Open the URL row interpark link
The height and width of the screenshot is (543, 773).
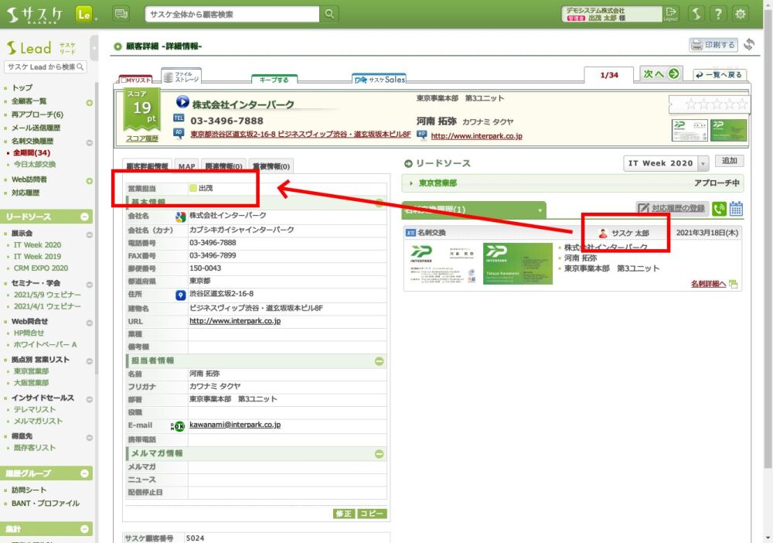235,321
